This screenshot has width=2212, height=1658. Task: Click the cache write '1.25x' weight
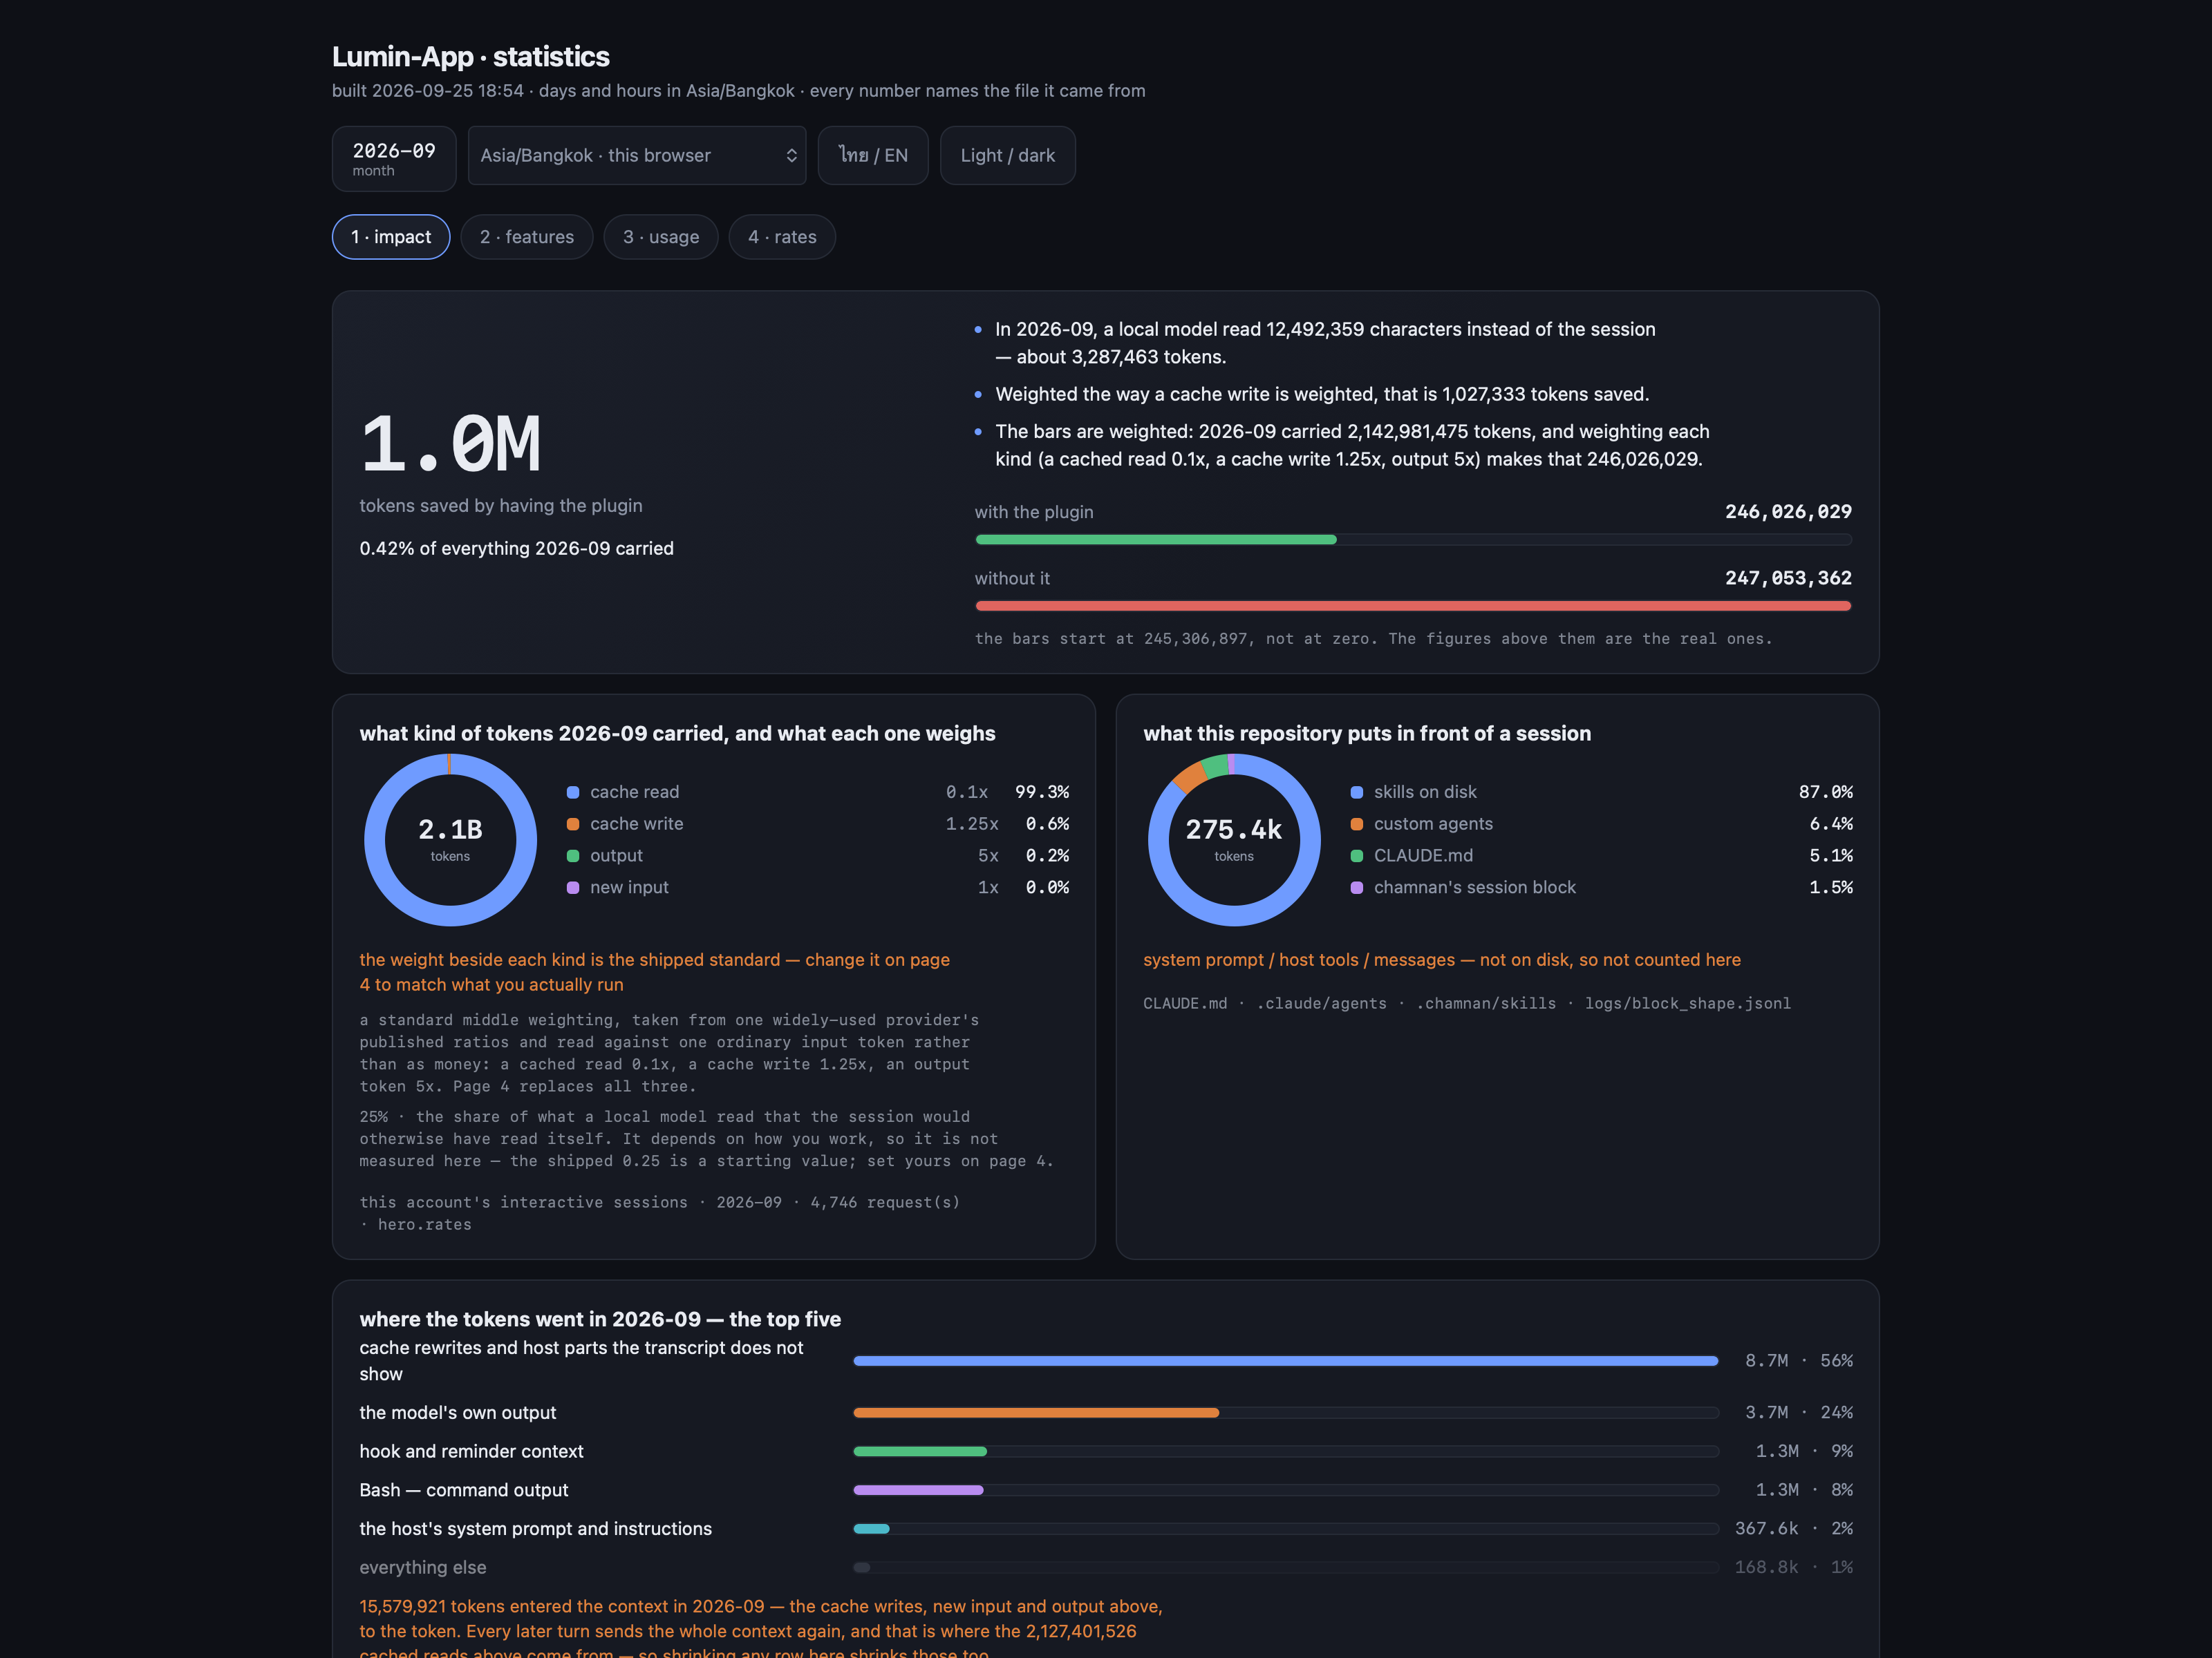pyautogui.click(x=972, y=823)
